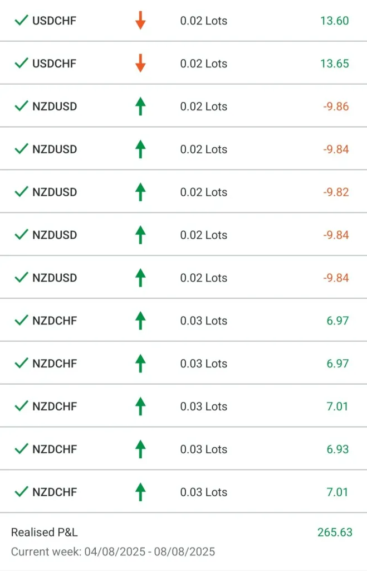367x571 pixels.
Task: Click the green up arrow on the -9.86 NZDUSD trade
Action: click(140, 106)
